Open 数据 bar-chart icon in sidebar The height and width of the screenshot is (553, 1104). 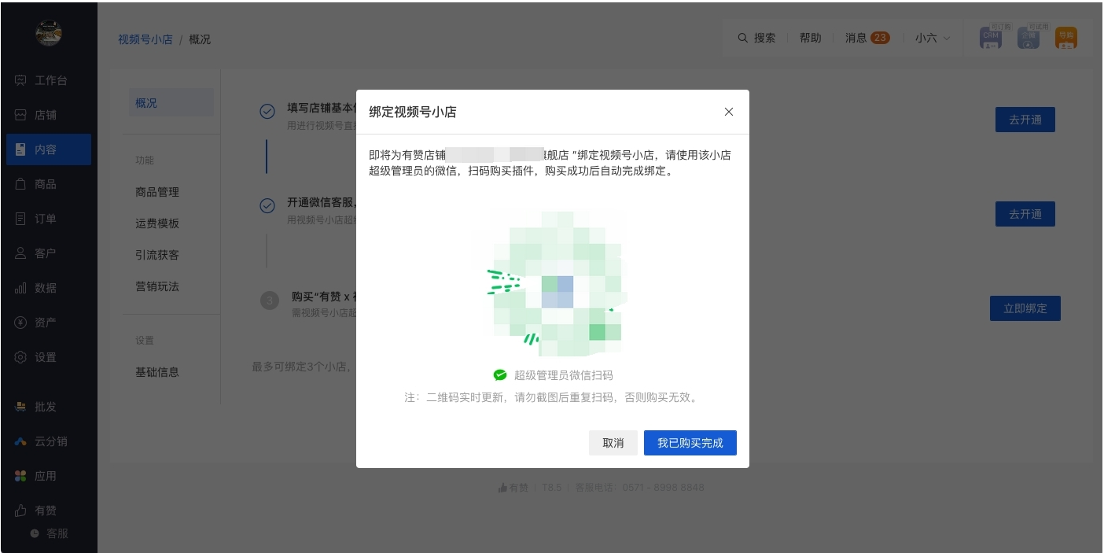tap(20, 288)
